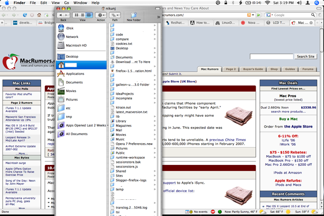Switch Finder to icon view
The height and width of the screenshot is (216, 324).
pos(76,15)
